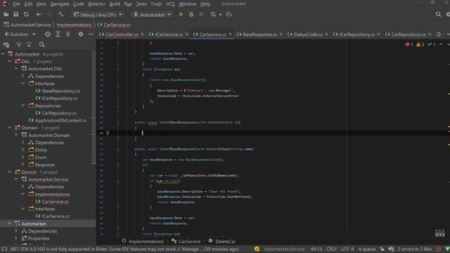Viewport: 450px width, 253px height.
Task: Close the BaseResponse.cs tab
Action: click(x=281, y=34)
